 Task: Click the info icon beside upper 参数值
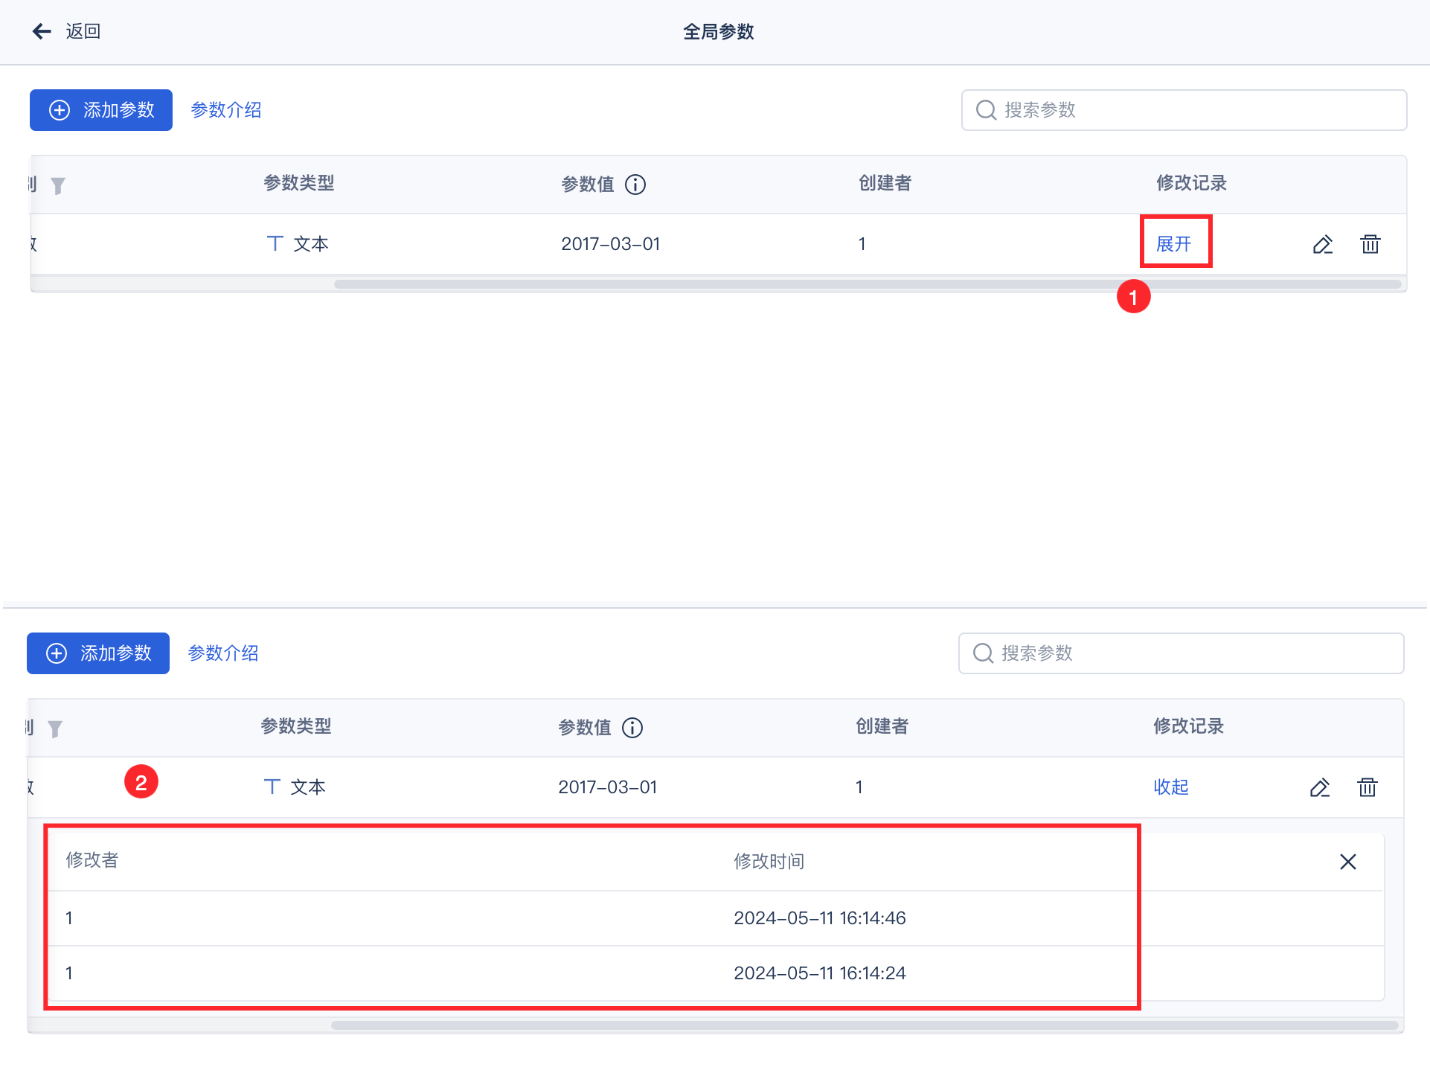tap(635, 185)
